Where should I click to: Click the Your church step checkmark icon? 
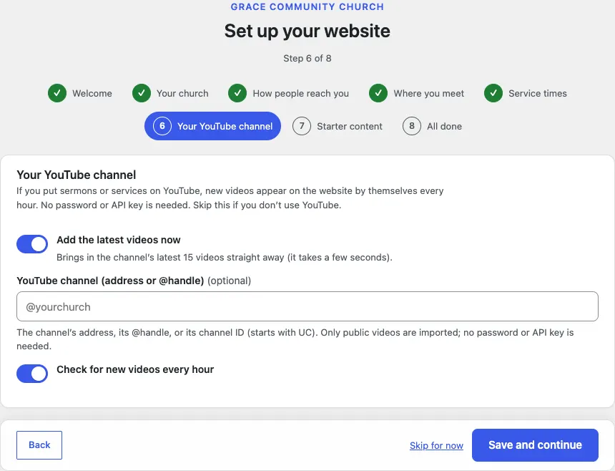[x=142, y=93]
